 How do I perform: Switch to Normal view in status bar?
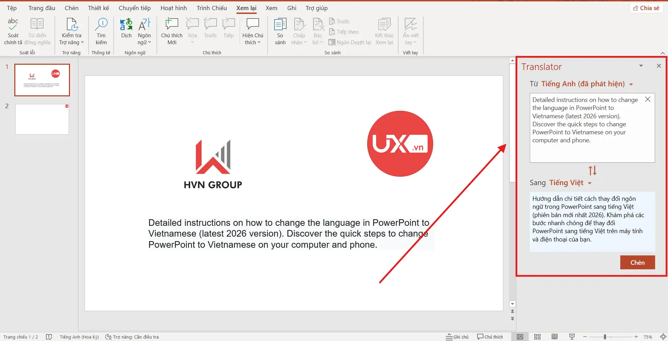point(520,336)
